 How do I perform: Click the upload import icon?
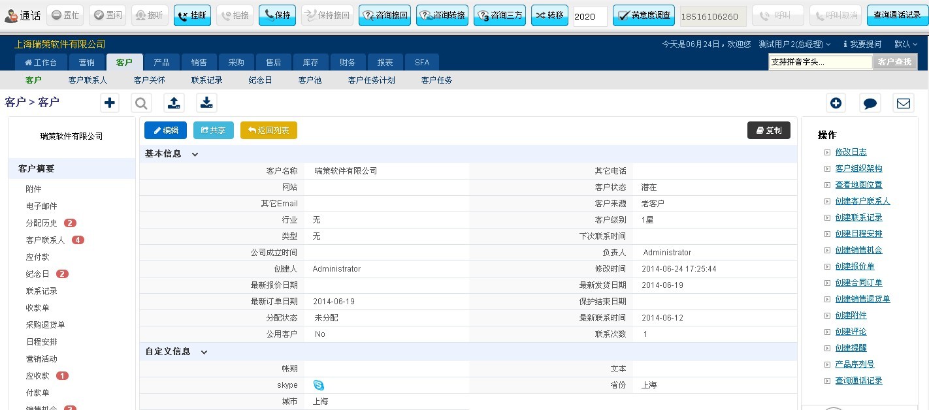pyautogui.click(x=174, y=102)
